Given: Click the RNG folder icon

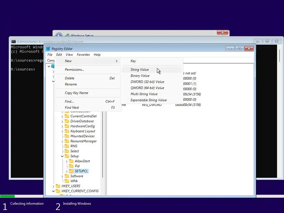Looking at the screenshot, I should pos(67,146).
